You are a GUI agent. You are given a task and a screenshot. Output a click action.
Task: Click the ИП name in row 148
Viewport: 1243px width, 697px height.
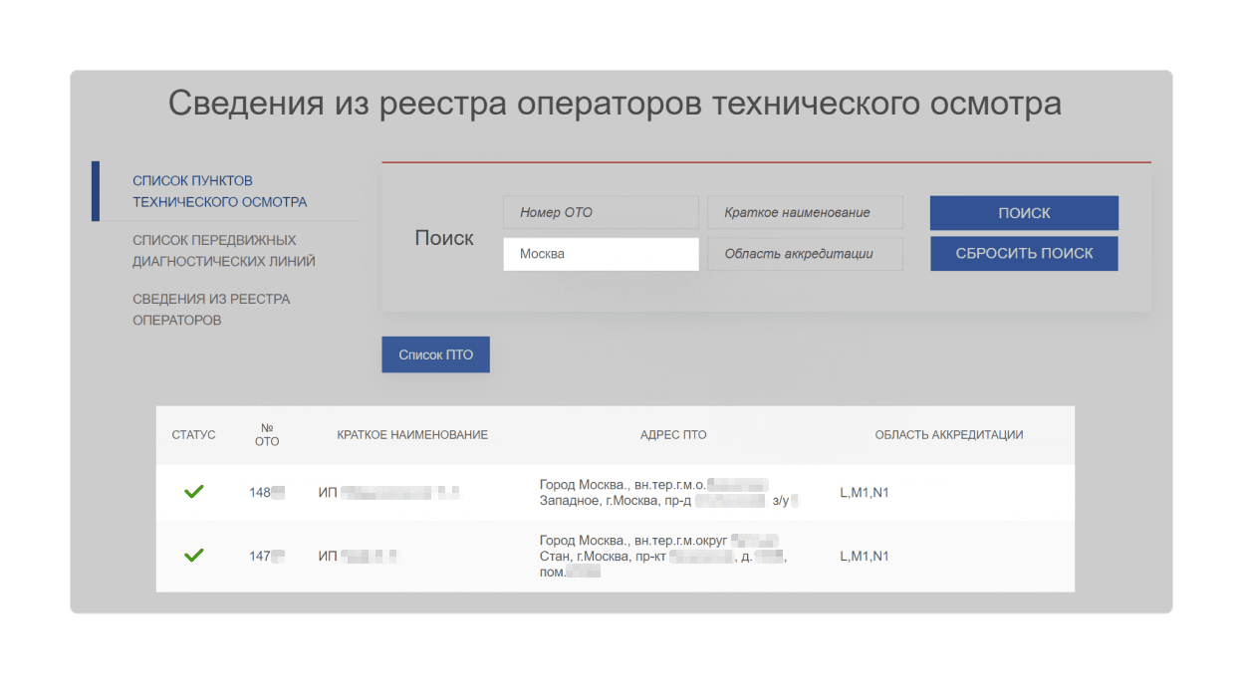pyautogui.click(x=389, y=492)
